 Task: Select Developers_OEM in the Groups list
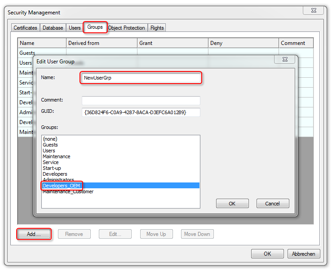(121, 186)
